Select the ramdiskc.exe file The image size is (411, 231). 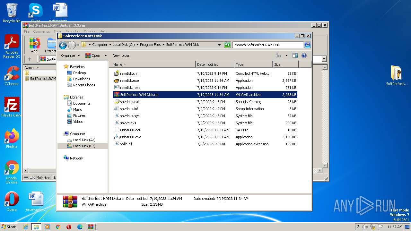point(205,88)
